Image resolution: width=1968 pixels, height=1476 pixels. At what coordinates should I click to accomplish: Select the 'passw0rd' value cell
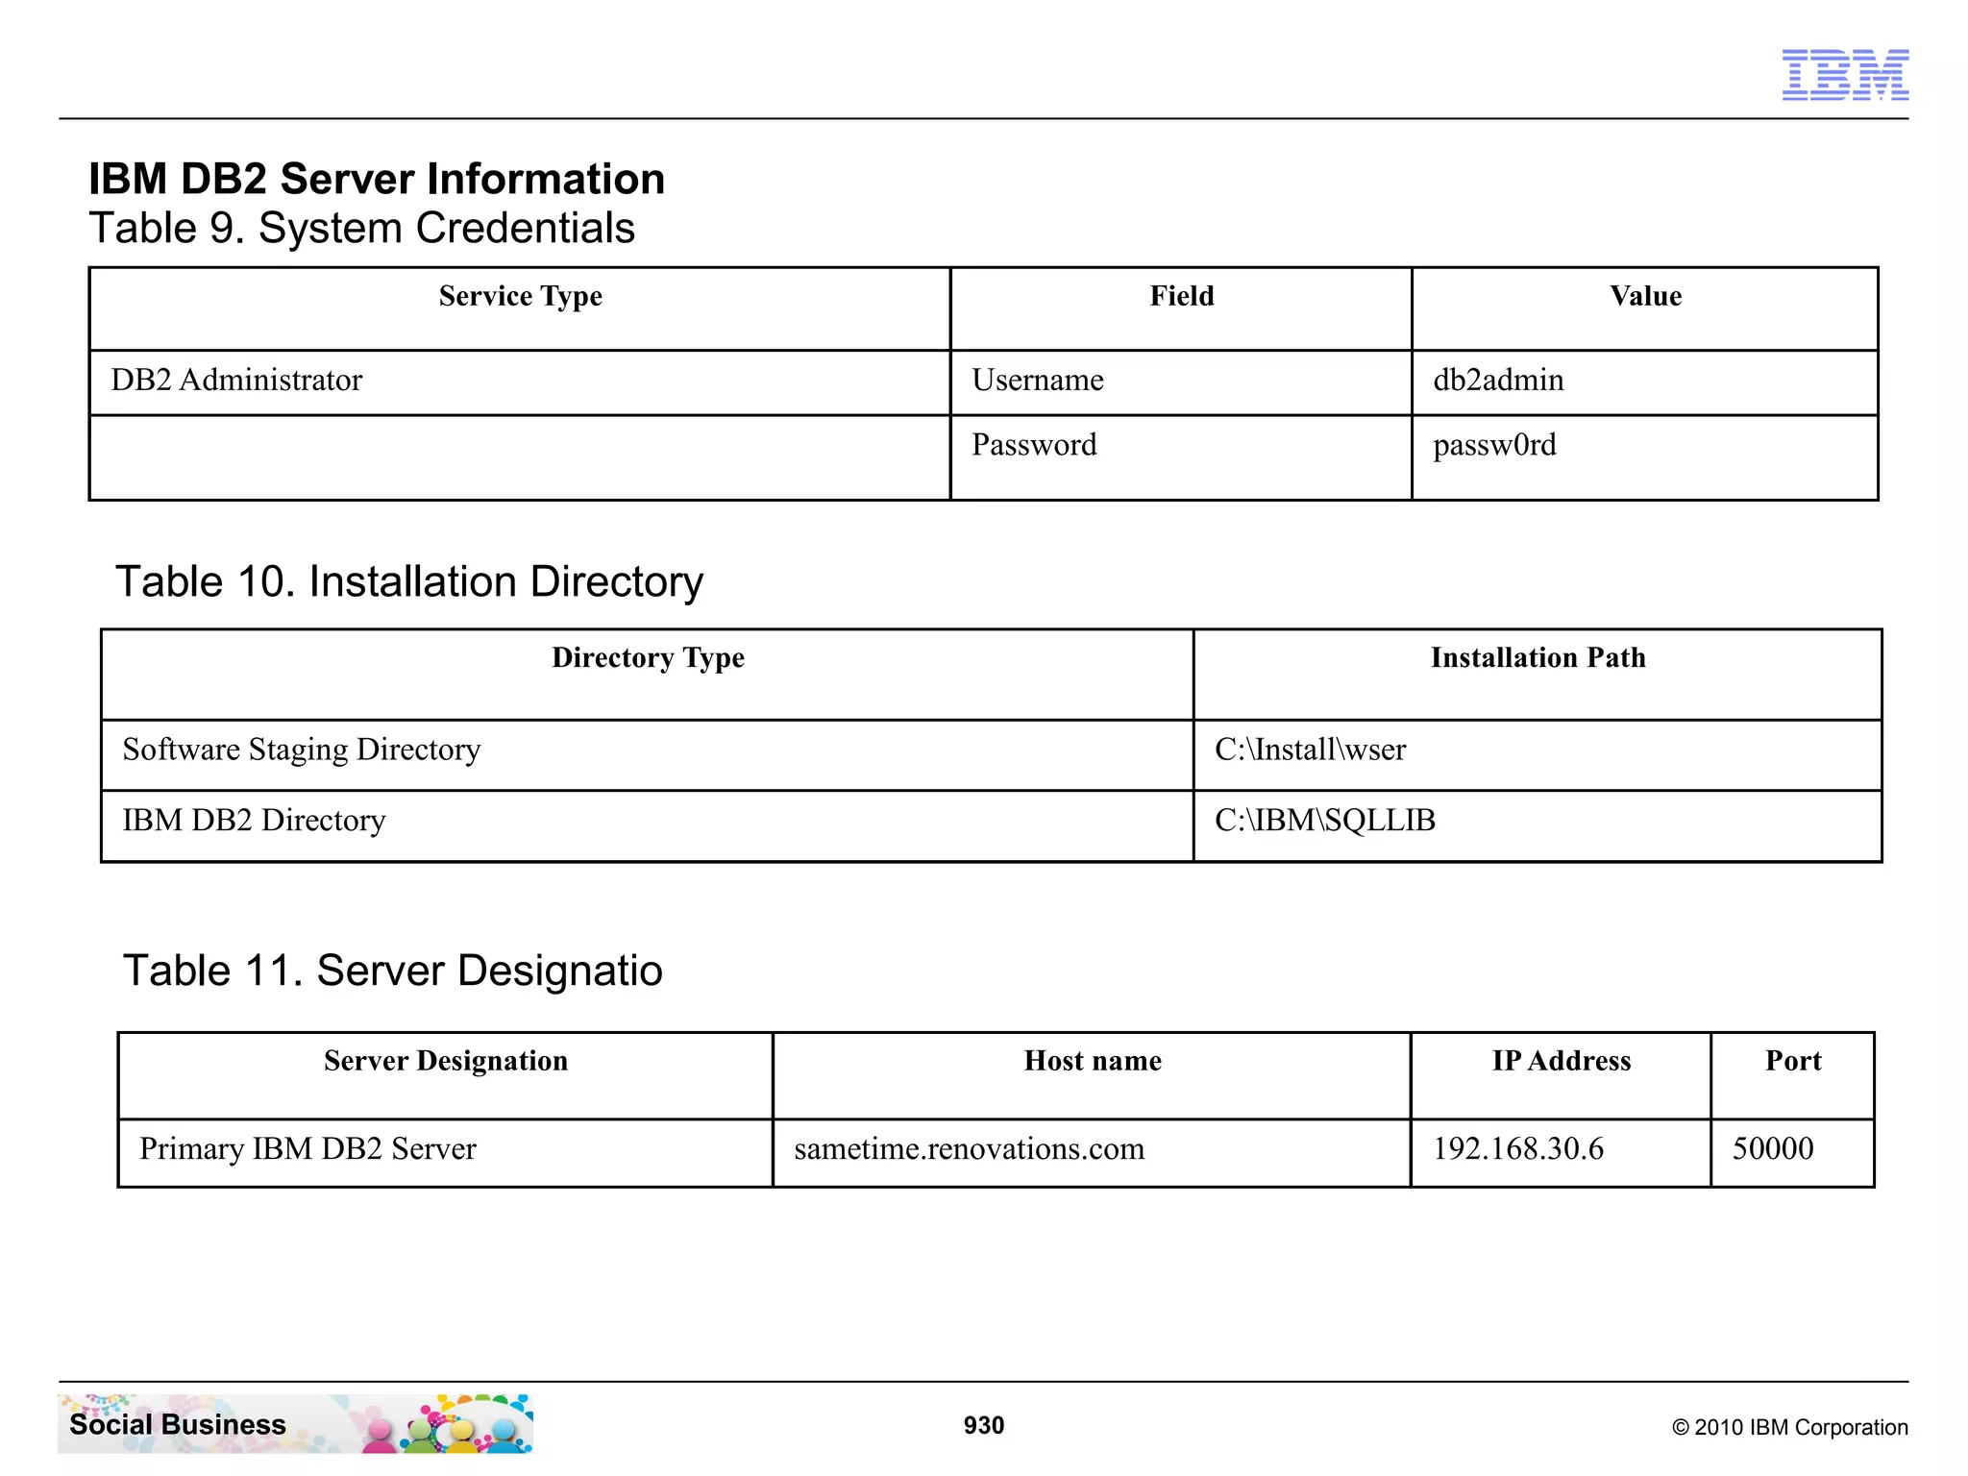pos(1645,457)
